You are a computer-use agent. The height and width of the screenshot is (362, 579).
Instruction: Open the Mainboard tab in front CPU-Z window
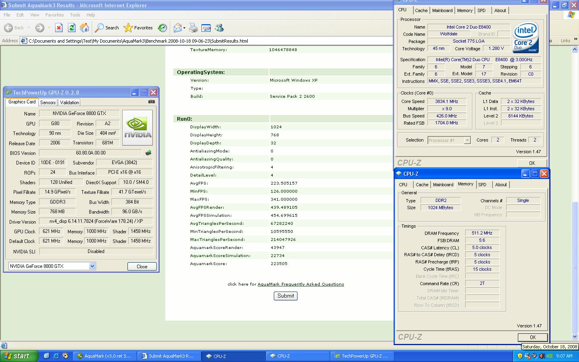443,185
